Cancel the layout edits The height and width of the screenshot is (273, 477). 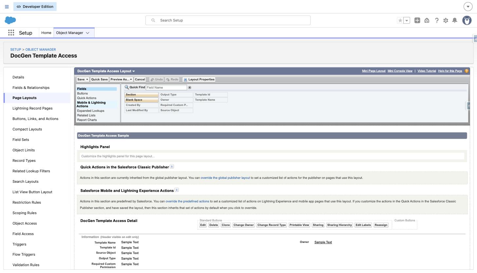point(140,79)
